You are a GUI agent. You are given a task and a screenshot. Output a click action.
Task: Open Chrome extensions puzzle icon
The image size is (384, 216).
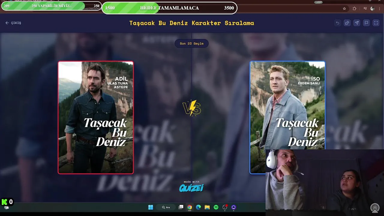[354, 9]
